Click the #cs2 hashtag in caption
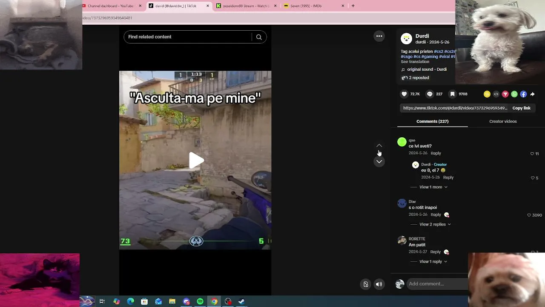The width and height of the screenshot is (545, 307). pyautogui.click(x=438, y=52)
